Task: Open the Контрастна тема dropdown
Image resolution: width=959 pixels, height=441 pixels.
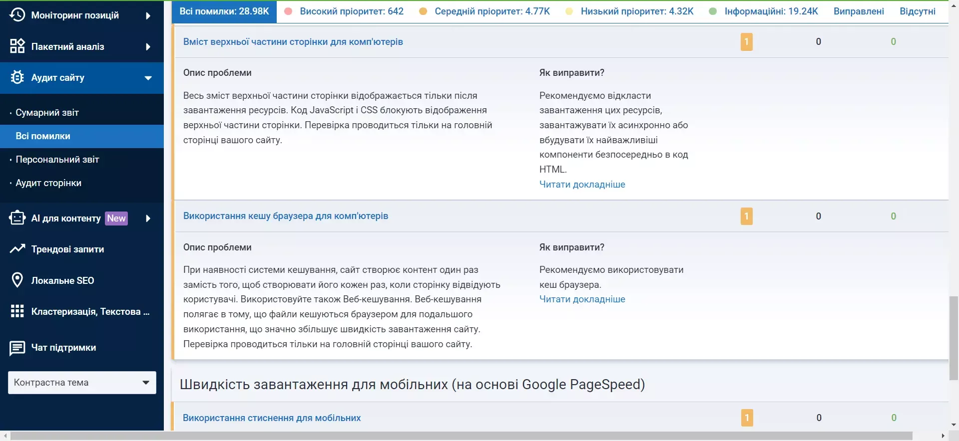Action: (x=82, y=383)
